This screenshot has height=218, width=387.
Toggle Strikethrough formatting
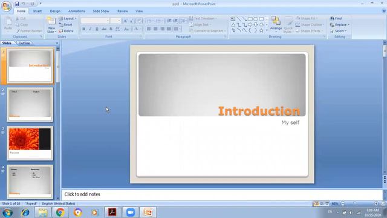click(x=104, y=29)
